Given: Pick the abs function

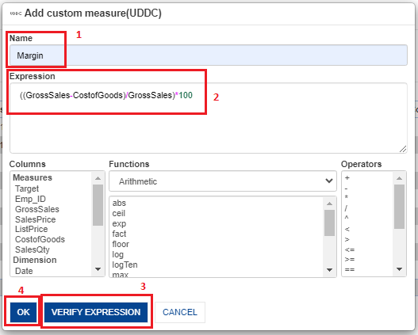Looking at the screenshot, I should tap(119, 203).
